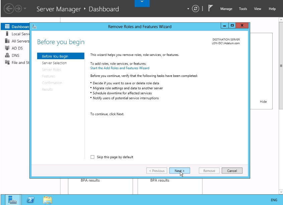Expand the dropdown arrow beside the refresh icon

[x=188, y=9]
